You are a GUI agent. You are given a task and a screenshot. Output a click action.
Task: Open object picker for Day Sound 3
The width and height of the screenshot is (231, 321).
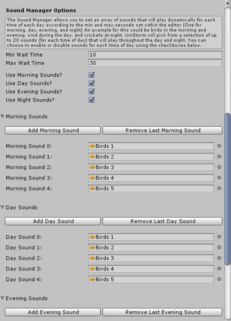coord(219,269)
